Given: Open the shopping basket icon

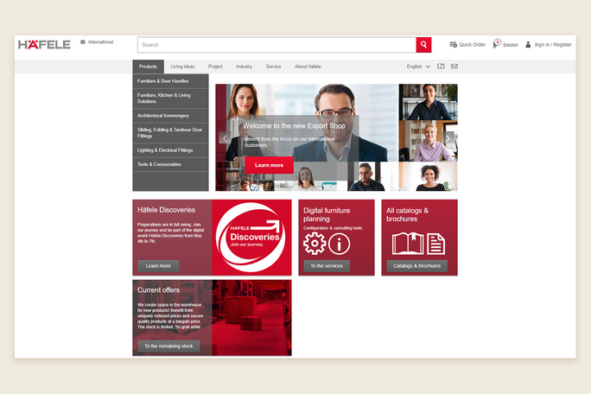Looking at the screenshot, I should pyautogui.click(x=496, y=44).
